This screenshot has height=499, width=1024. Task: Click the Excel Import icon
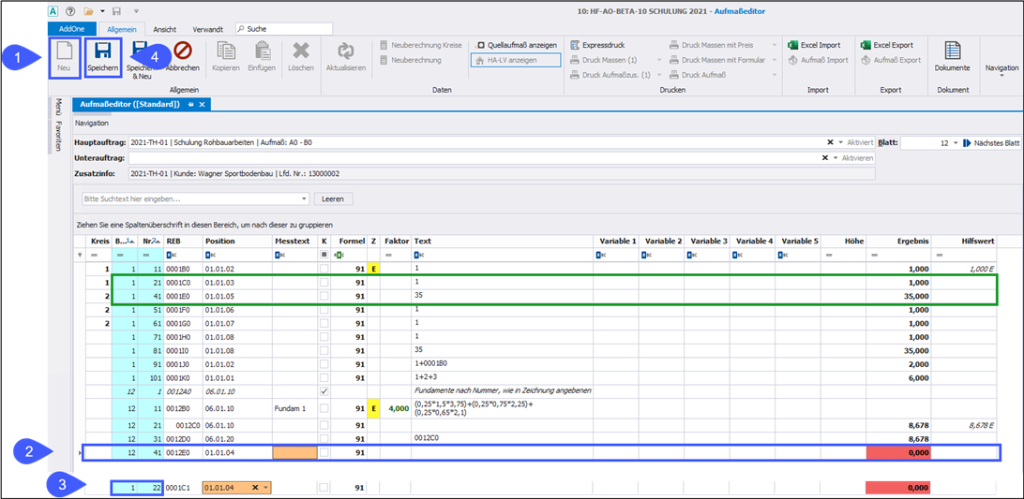792,45
